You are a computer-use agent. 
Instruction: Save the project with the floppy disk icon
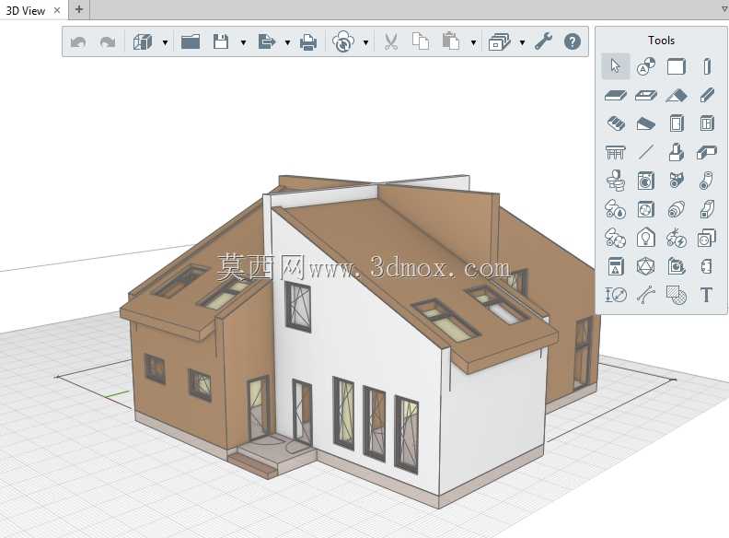click(221, 41)
